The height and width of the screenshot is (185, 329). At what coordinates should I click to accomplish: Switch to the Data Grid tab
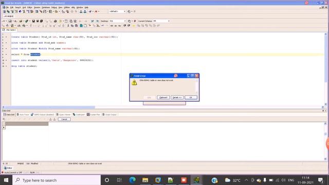[x=9, y=115]
